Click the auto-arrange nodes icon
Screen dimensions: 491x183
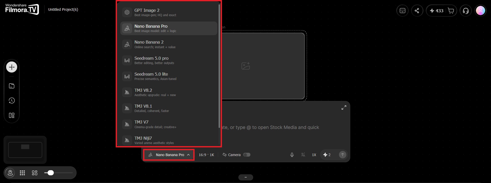tap(35, 173)
